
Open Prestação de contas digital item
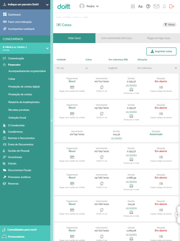pos(24,86)
